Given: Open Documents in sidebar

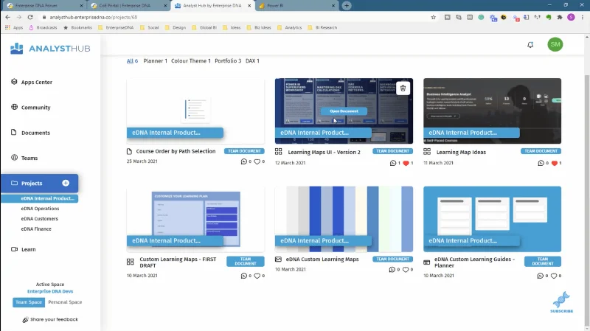Looking at the screenshot, I should 30,133.
